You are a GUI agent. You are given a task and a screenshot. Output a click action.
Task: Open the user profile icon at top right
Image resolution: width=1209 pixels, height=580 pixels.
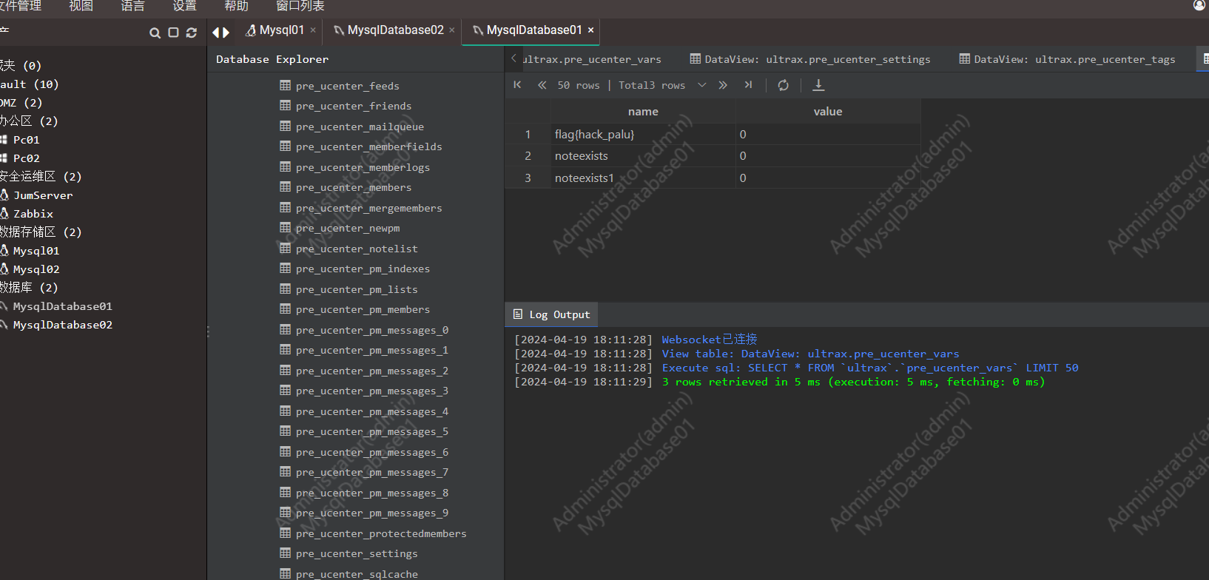(x=1199, y=5)
